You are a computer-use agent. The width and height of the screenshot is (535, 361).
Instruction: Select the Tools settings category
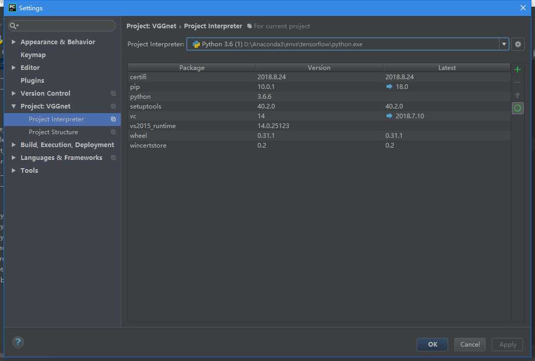coord(29,170)
